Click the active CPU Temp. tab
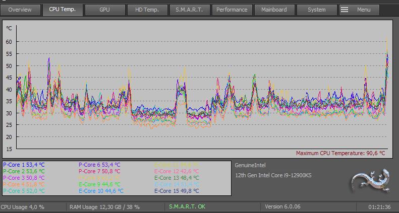The width and height of the screenshot is (399, 213). click(x=62, y=10)
